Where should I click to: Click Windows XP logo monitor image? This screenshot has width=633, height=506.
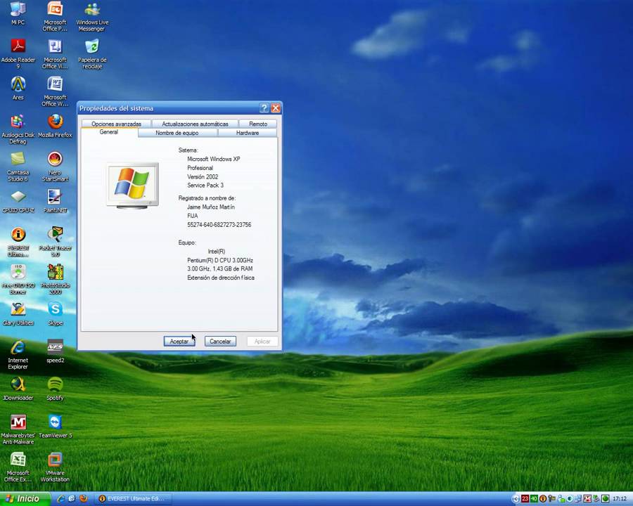coord(132,186)
